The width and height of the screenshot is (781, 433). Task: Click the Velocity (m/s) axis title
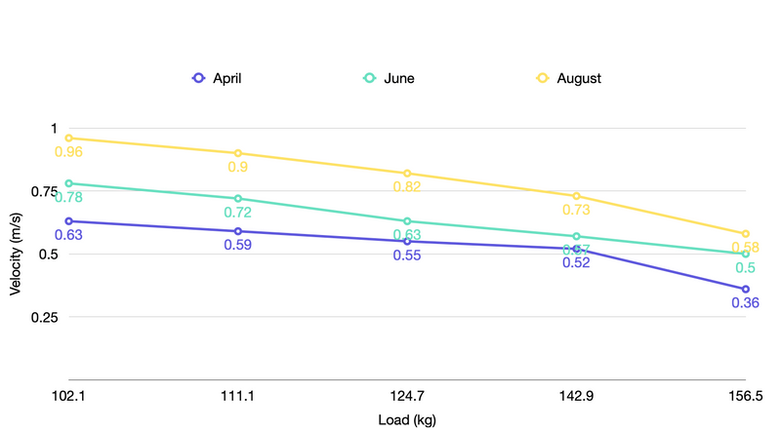click(16, 255)
